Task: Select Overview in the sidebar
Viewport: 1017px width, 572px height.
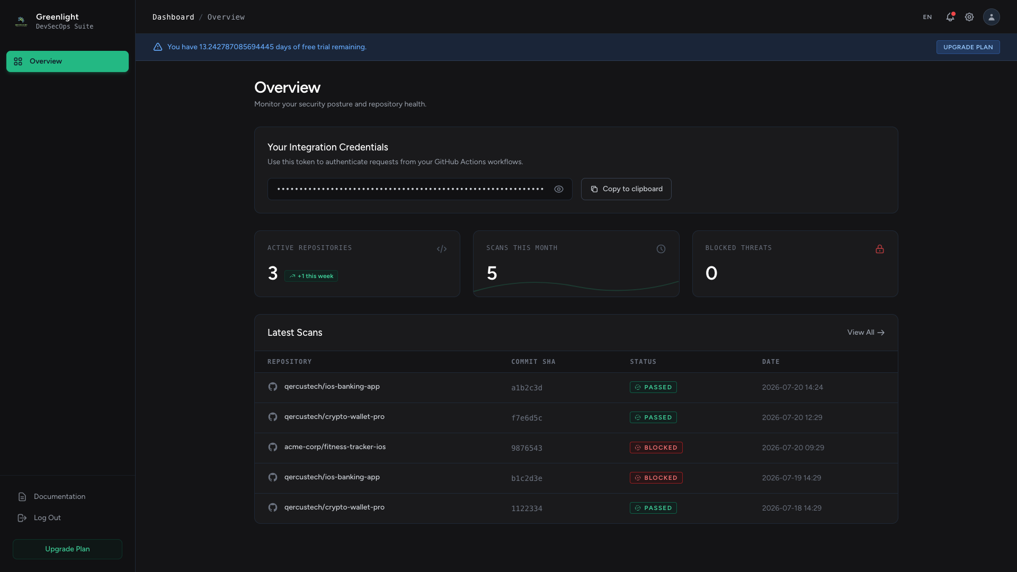Action: click(67, 61)
